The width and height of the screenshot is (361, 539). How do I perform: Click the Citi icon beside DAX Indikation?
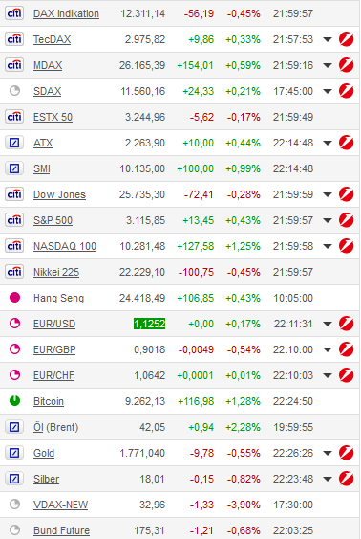point(14,13)
